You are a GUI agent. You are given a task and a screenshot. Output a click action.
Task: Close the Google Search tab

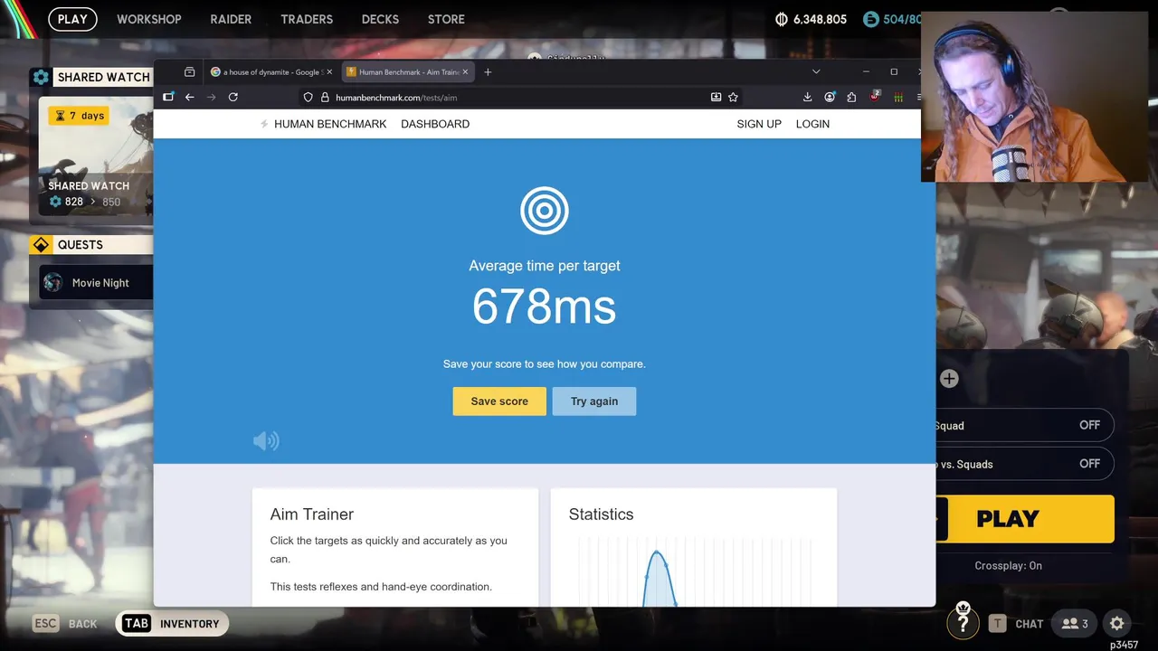(329, 72)
